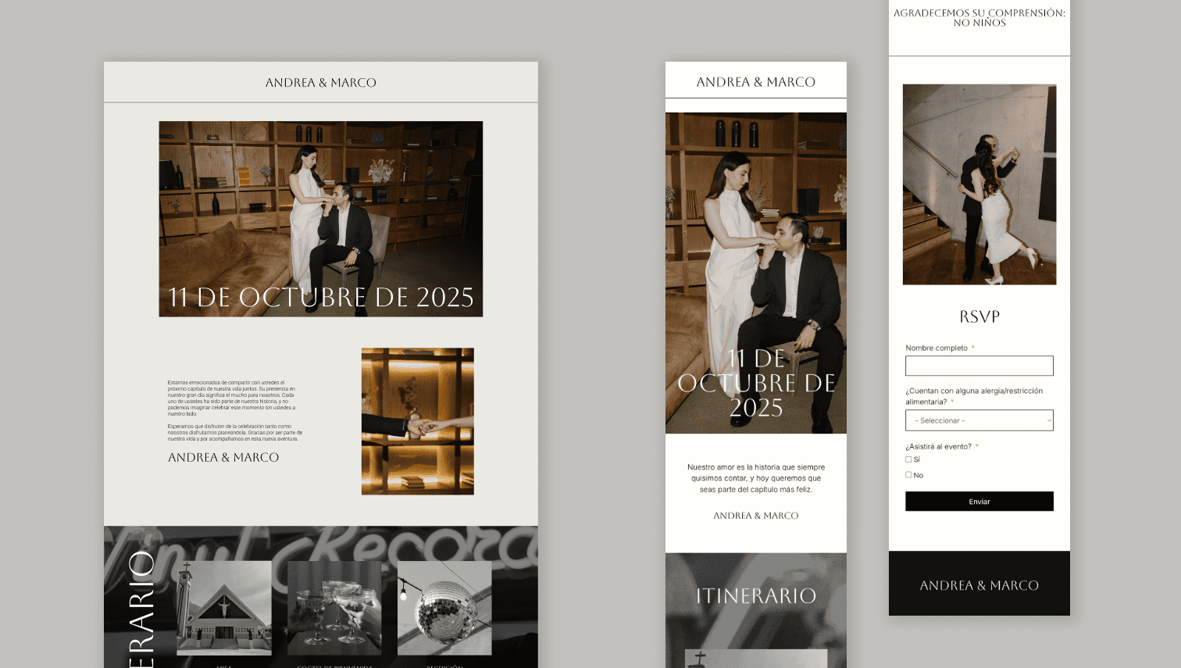Click '11 DE OCTUBRE DE 2025' on desktop hero
The image size is (1181, 668).
click(x=320, y=298)
